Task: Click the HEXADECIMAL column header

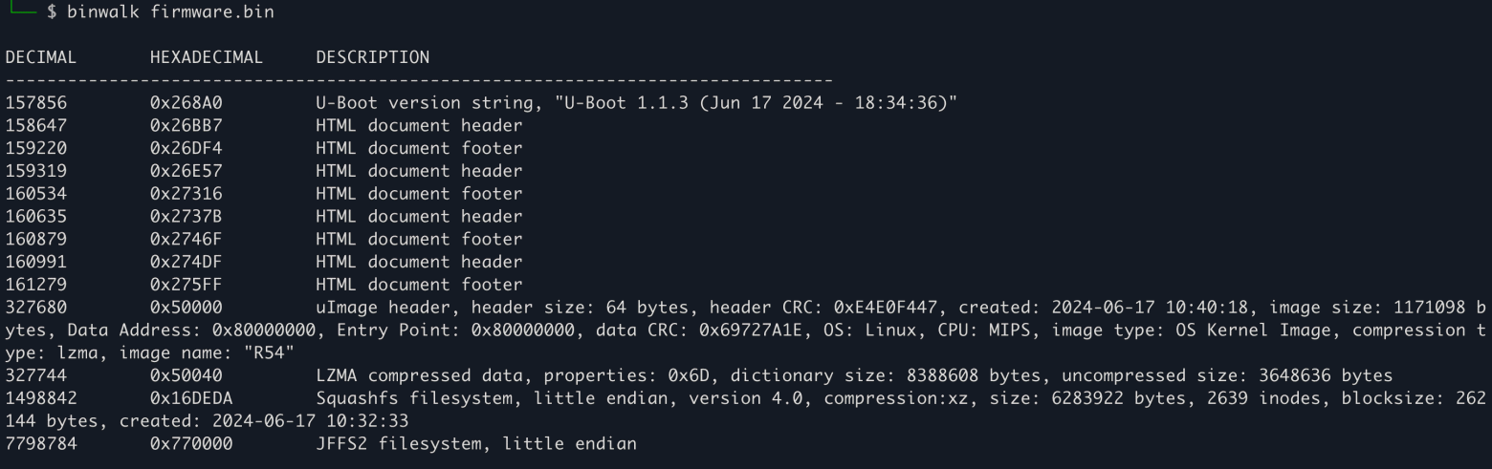Action: [206, 57]
